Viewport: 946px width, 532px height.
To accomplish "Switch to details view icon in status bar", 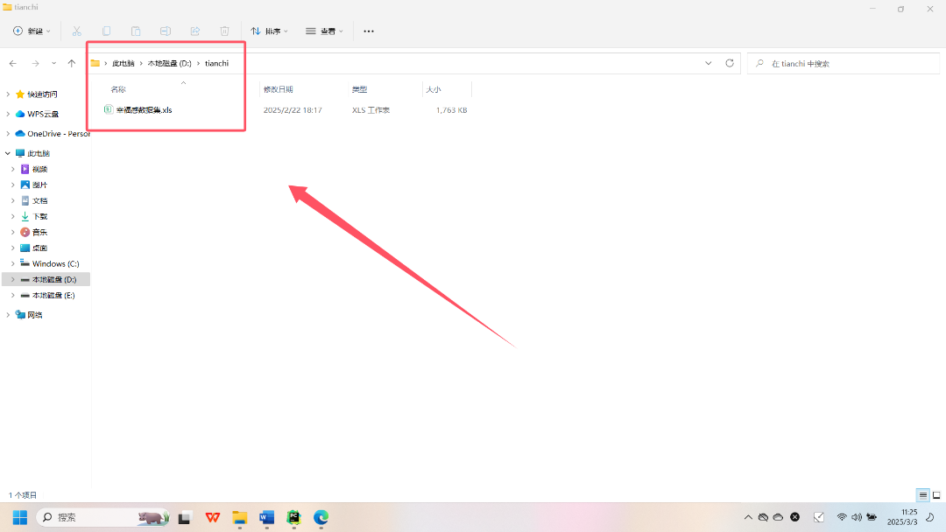I will (x=923, y=495).
